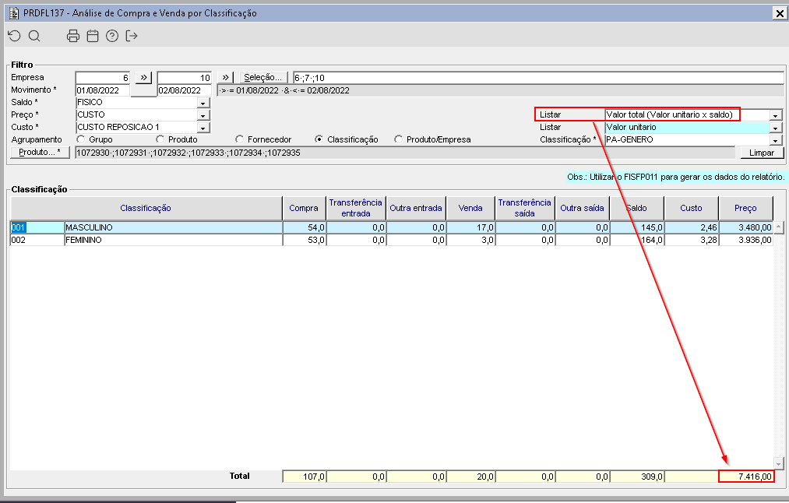The height and width of the screenshot is (503, 789).
Task: Click the Transferência saída column header
Action: (525, 208)
